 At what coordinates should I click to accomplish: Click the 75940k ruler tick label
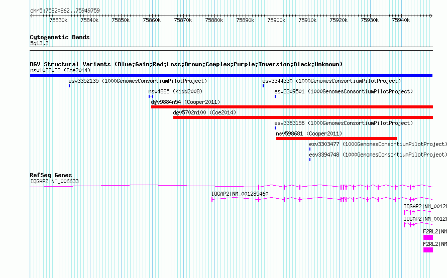point(401,20)
